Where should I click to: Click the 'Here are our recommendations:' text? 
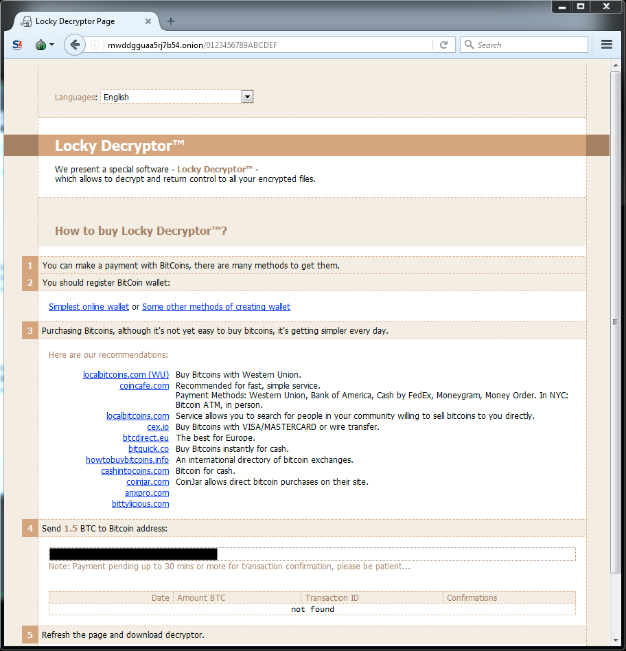[108, 354]
